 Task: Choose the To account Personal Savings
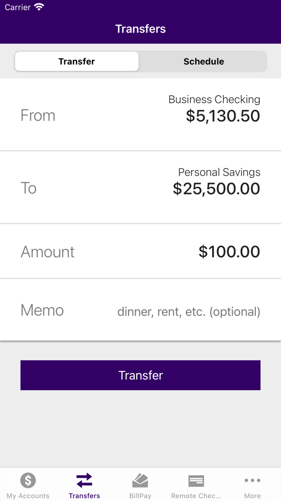click(x=140, y=187)
